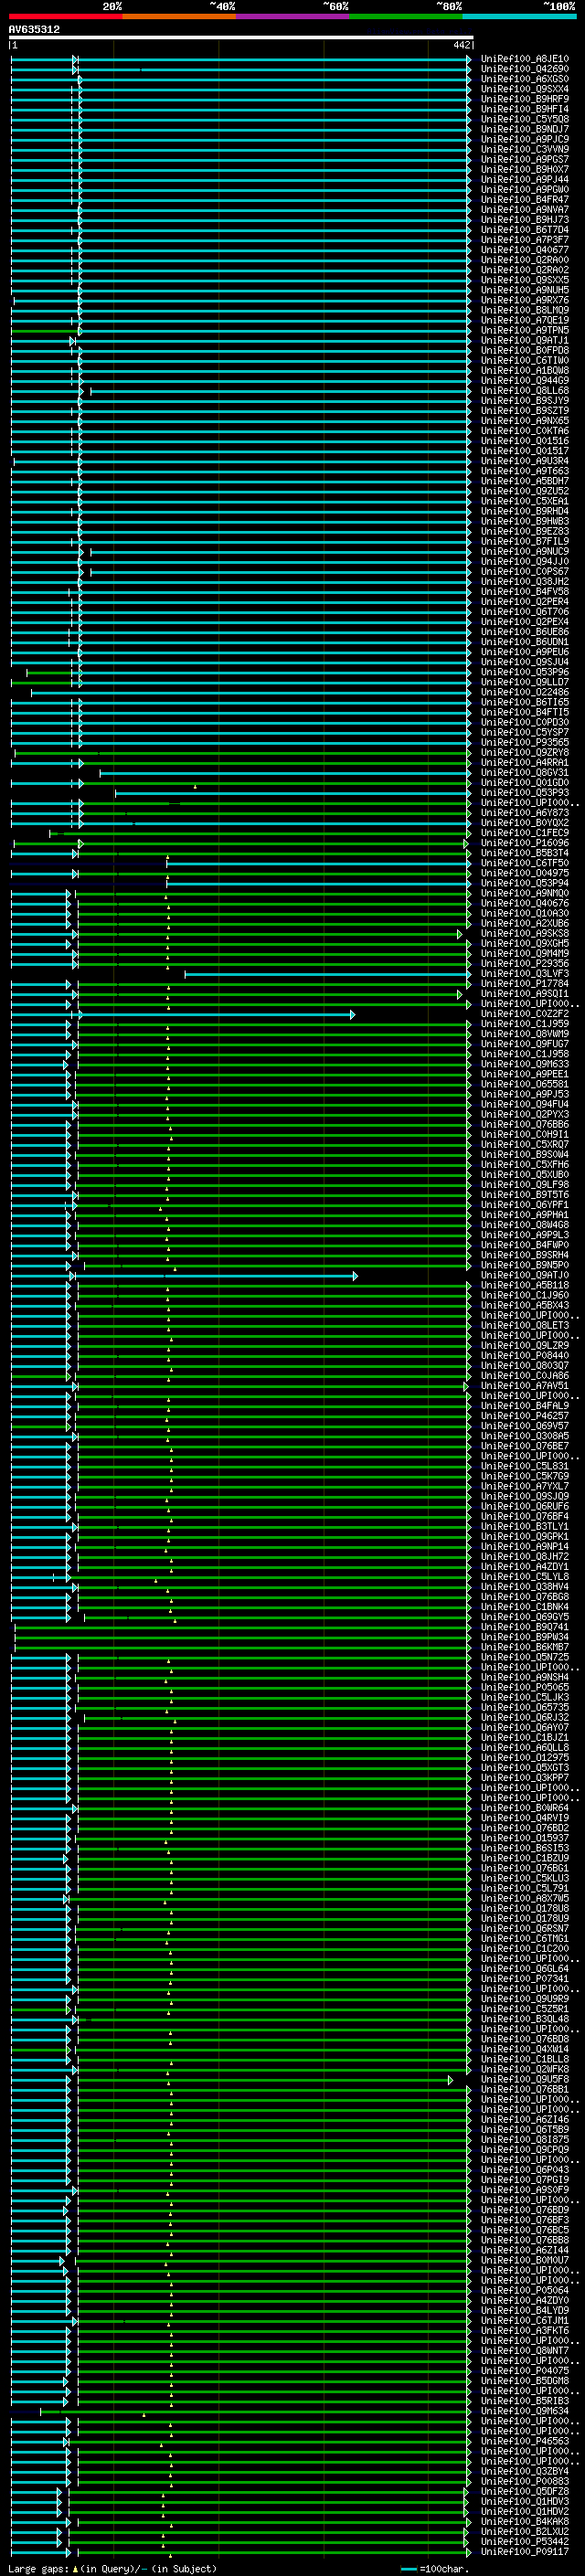Image resolution: width=585 pixels, height=2576 pixels.
Task: Open hit UniRef100_A6XGS0
Action: (x=525, y=79)
